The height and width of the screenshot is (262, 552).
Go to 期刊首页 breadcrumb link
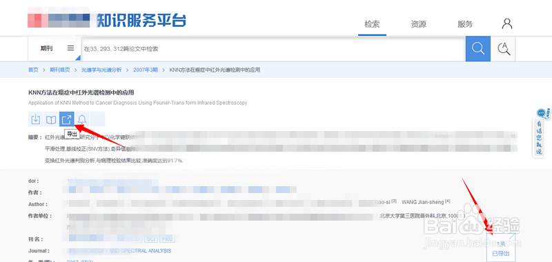(59, 70)
